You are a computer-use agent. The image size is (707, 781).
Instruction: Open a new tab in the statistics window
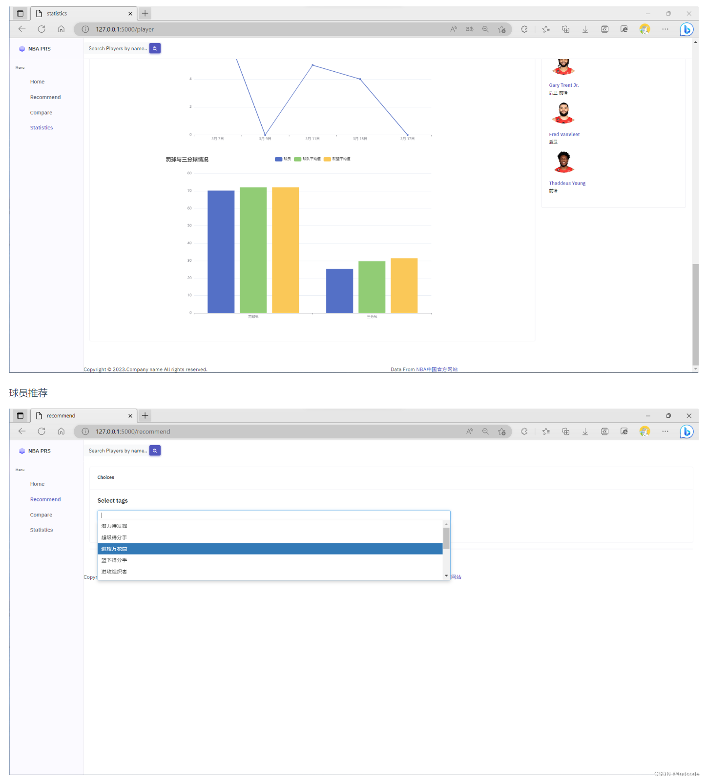(x=145, y=13)
